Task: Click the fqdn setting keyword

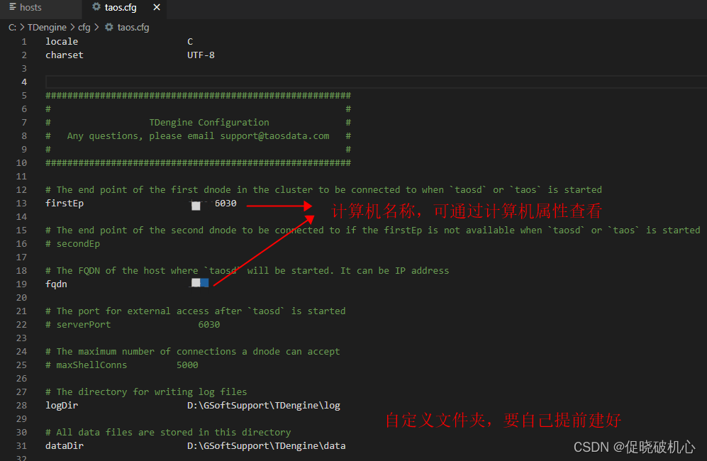Action: [x=56, y=284]
